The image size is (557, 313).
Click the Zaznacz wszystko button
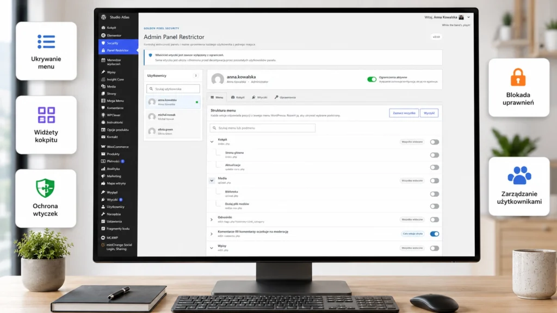(404, 113)
